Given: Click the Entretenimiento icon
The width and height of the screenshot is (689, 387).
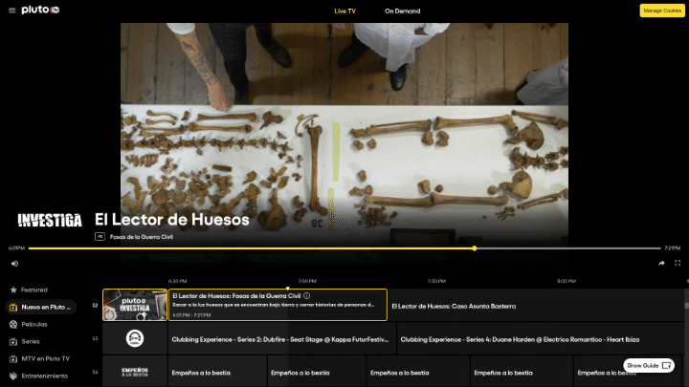Looking at the screenshot, I should [13, 376].
